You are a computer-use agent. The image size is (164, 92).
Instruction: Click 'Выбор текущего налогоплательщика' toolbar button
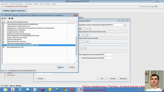click(x=14, y=11)
